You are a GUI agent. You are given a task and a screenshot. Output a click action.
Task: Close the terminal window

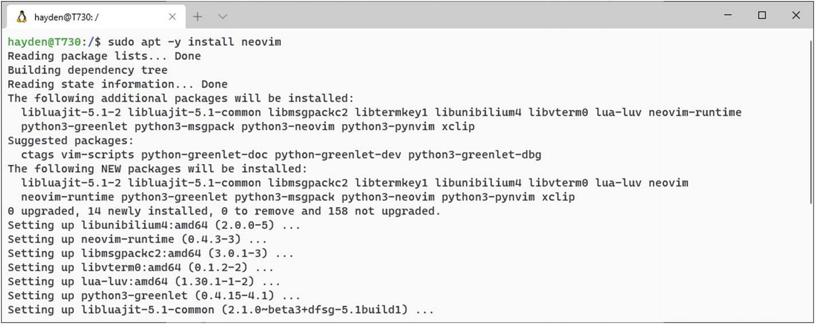[795, 15]
